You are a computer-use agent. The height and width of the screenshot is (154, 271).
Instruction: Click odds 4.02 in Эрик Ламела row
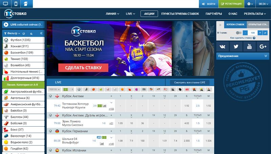pyautogui.click(x=187, y=123)
